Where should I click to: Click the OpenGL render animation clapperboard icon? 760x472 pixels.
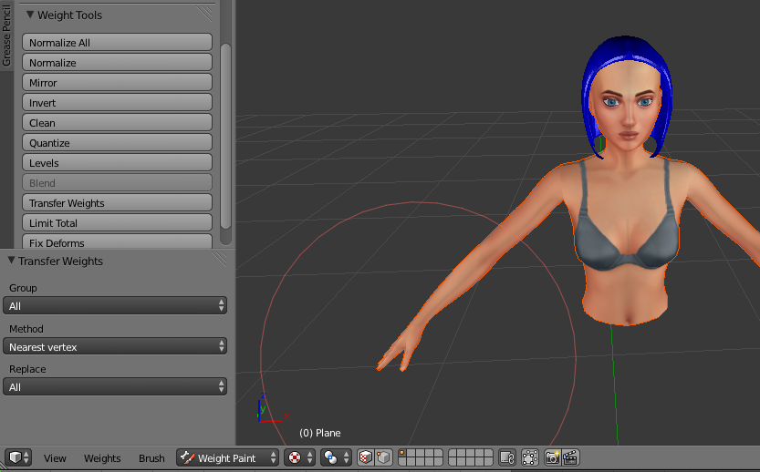point(570,457)
